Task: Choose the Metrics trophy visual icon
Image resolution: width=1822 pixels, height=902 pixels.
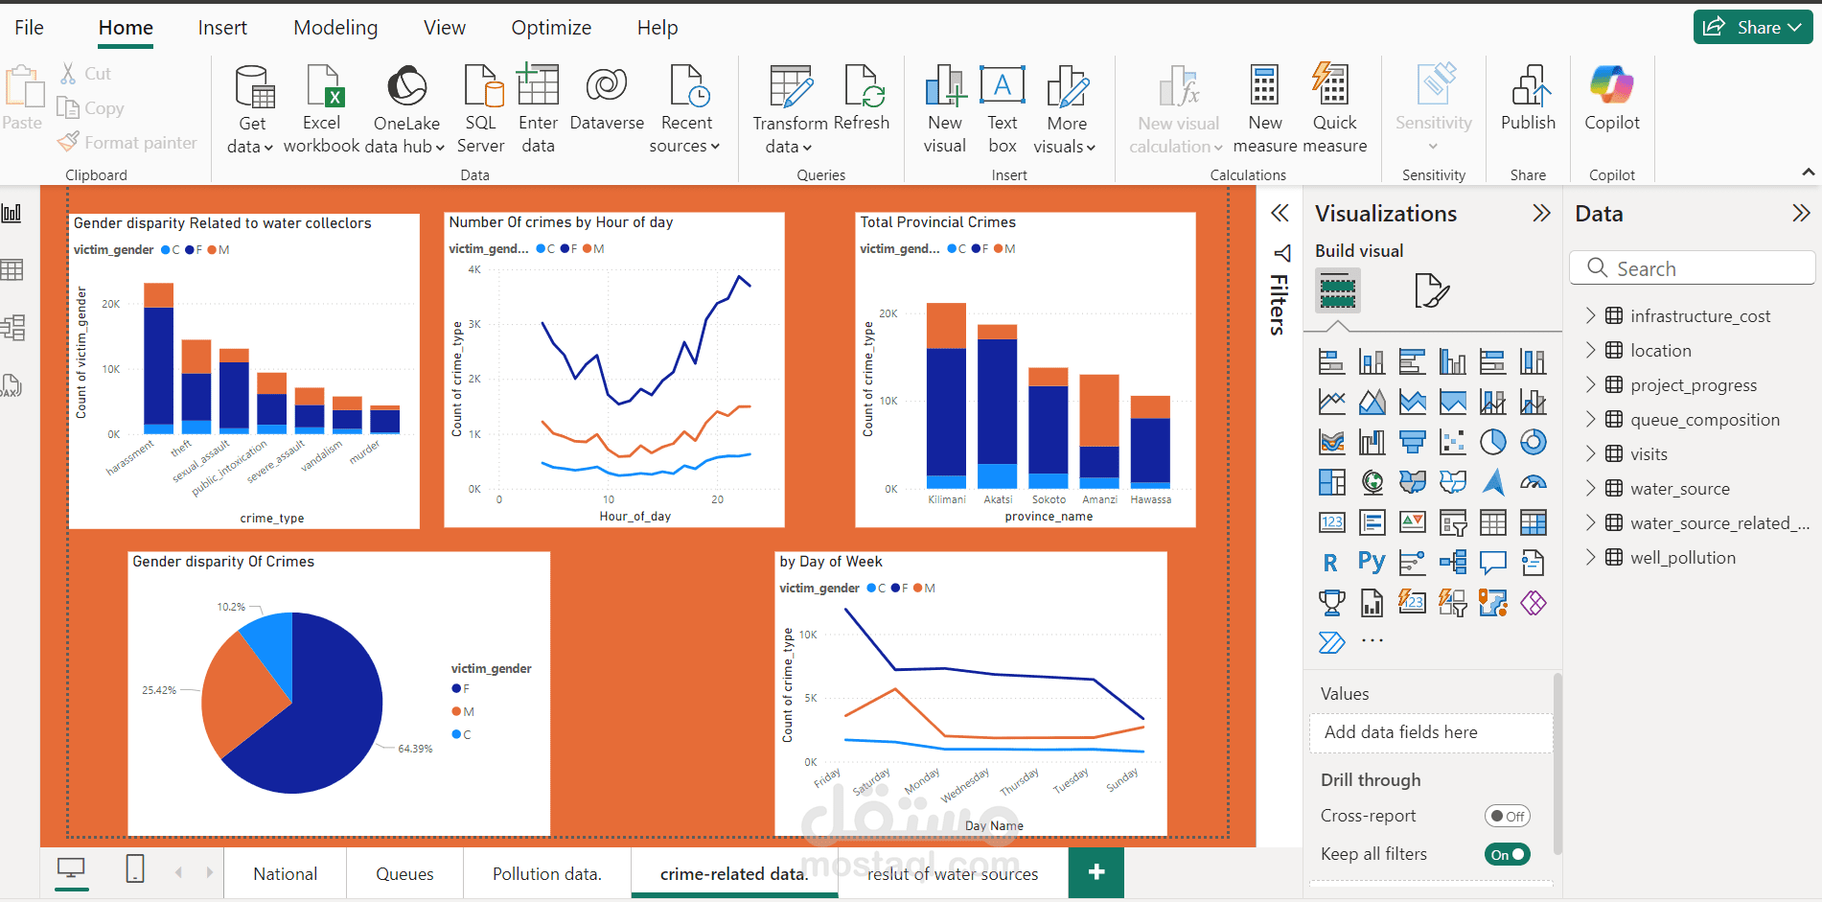Action: point(1331,603)
